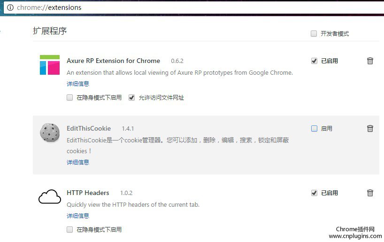Uncheck Axure RP allow file URLs access

click(132, 98)
